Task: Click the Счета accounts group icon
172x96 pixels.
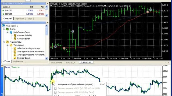Action: coord(7,29)
